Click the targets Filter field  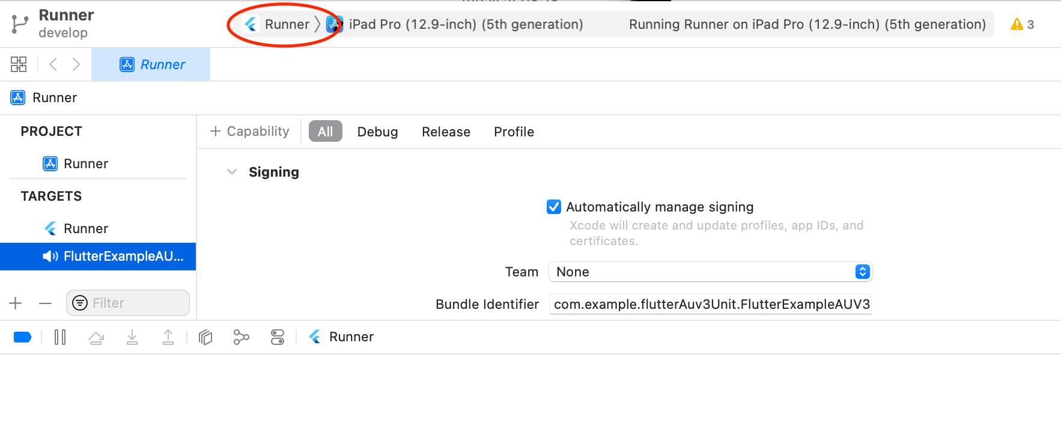pos(128,303)
